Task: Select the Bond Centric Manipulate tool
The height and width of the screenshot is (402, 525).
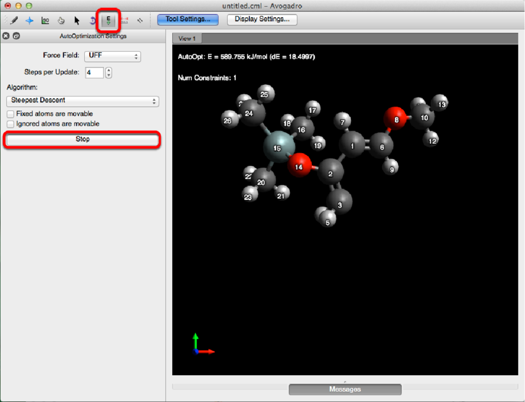Action: (x=46, y=20)
